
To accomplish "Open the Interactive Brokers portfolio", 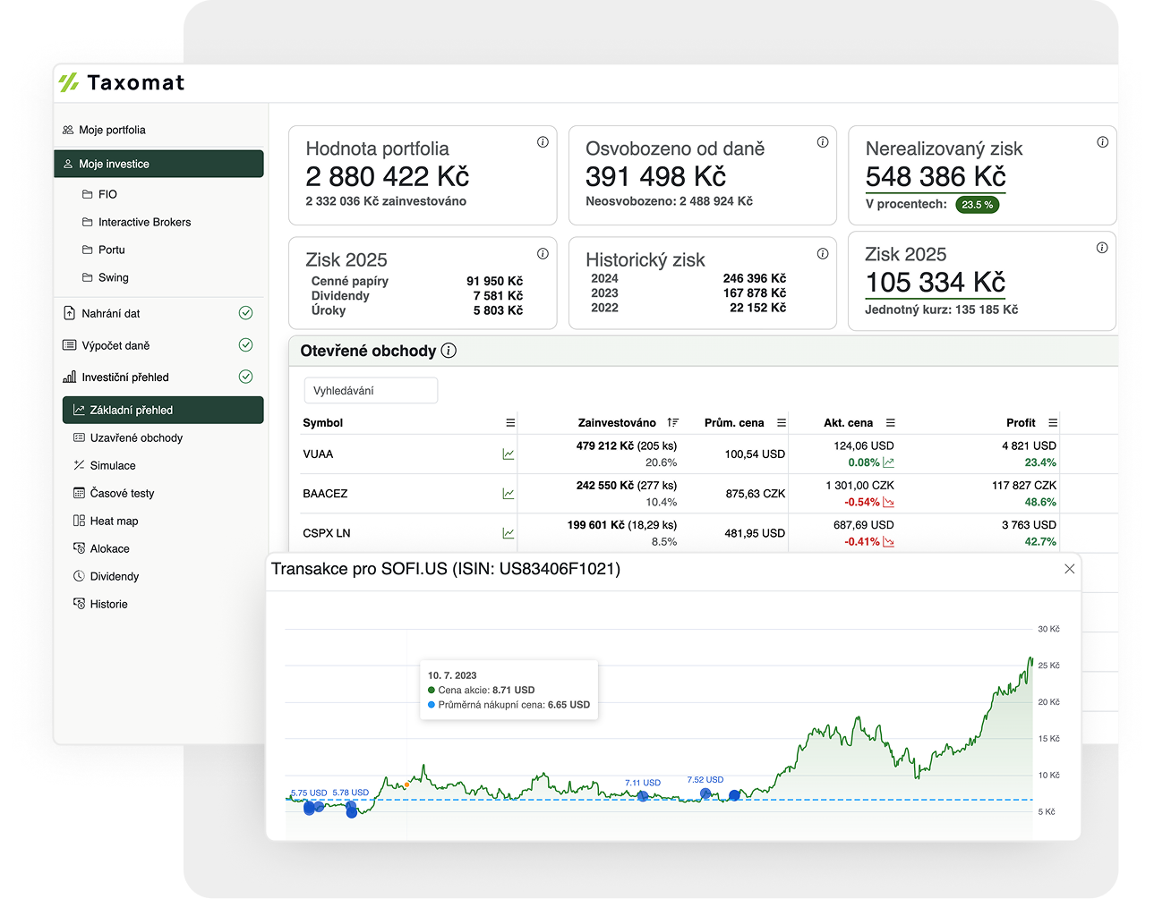I will click(x=144, y=222).
